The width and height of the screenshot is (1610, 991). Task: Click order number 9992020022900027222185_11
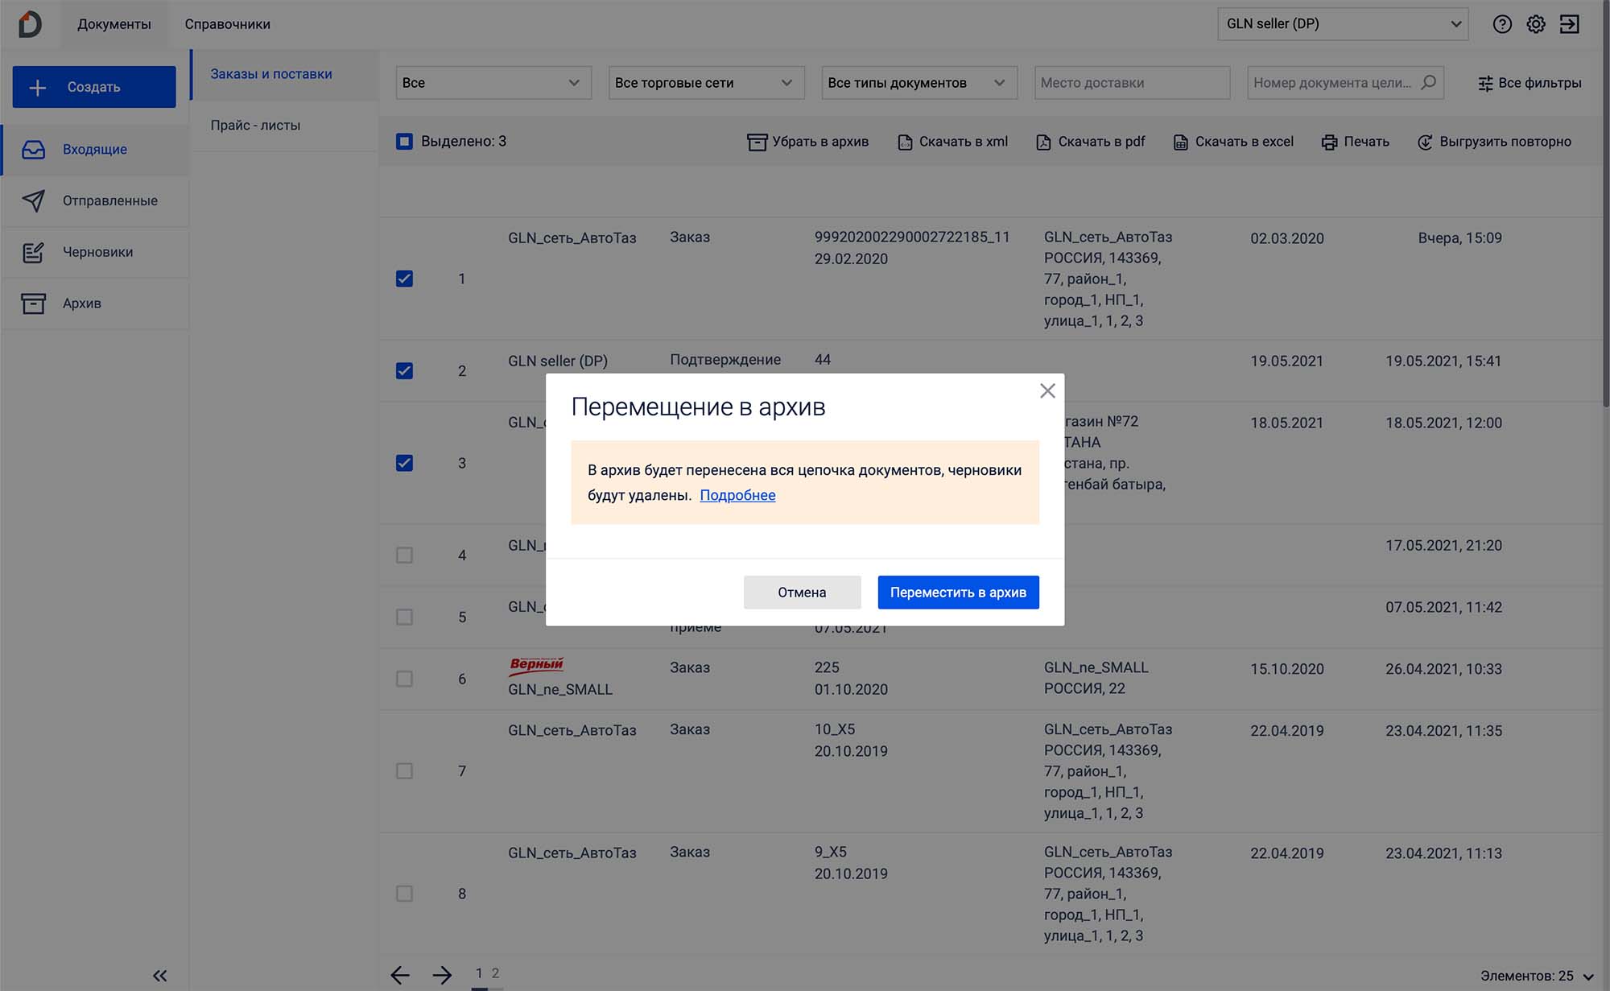[912, 237]
